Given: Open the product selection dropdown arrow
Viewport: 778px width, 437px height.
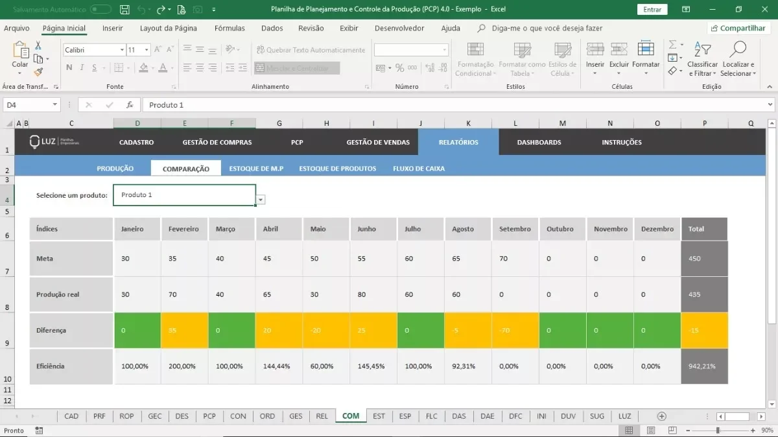Looking at the screenshot, I should (x=261, y=200).
